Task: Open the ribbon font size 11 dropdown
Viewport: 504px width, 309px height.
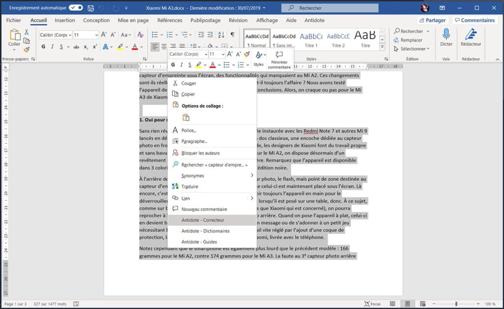Action: coord(96,35)
